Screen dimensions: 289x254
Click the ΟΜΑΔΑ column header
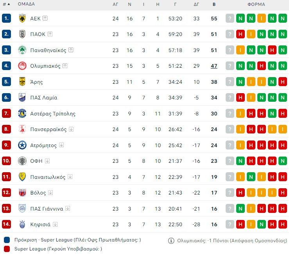[26, 5]
